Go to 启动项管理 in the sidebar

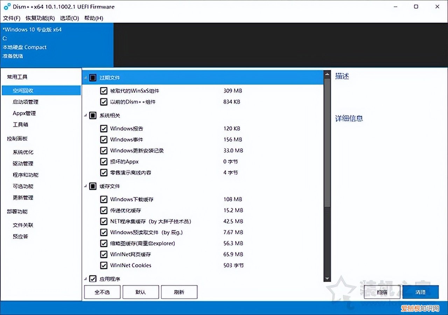click(x=26, y=102)
